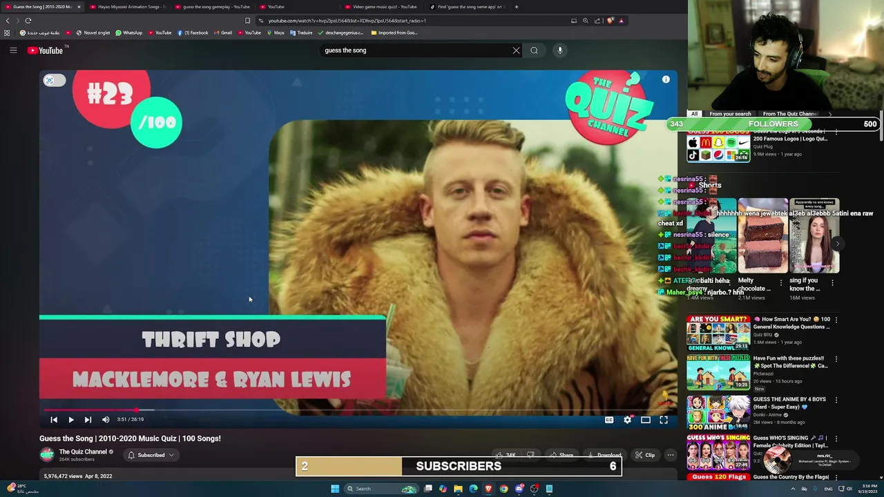The image size is (884, 497).
Task: Open the Maps bookmark
Action: [276, 32]
